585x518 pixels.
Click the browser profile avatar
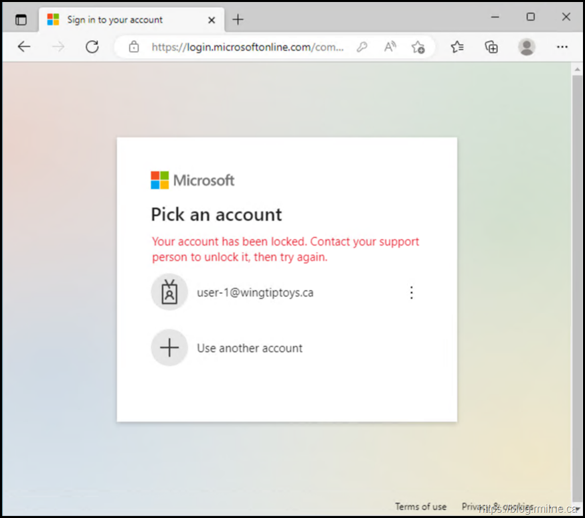527,47
